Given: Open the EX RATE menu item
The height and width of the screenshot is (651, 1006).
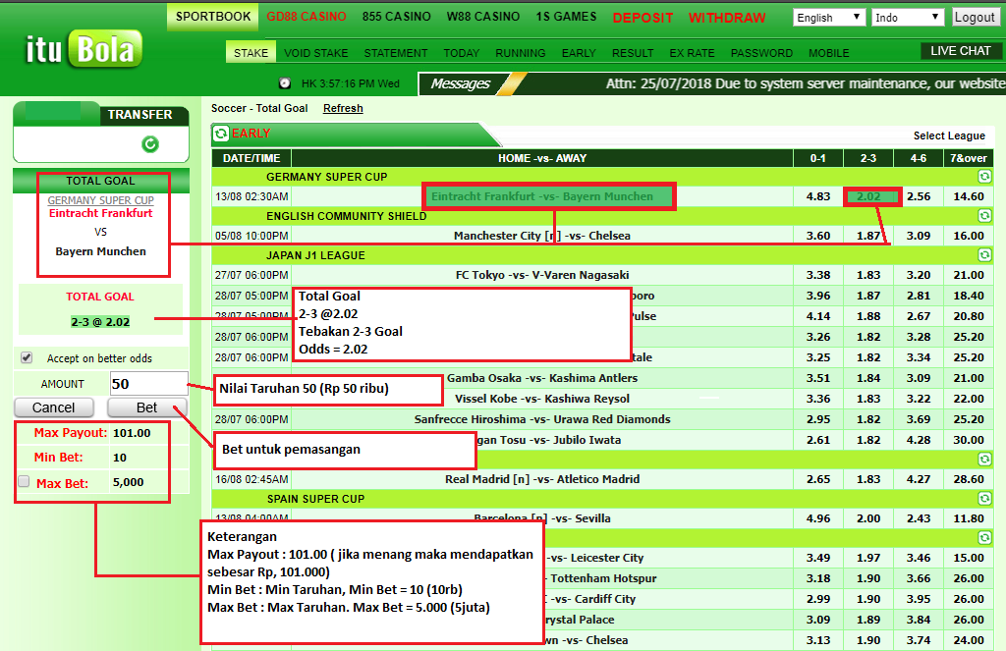Looking at the screenshot, I should coord(692,53).
